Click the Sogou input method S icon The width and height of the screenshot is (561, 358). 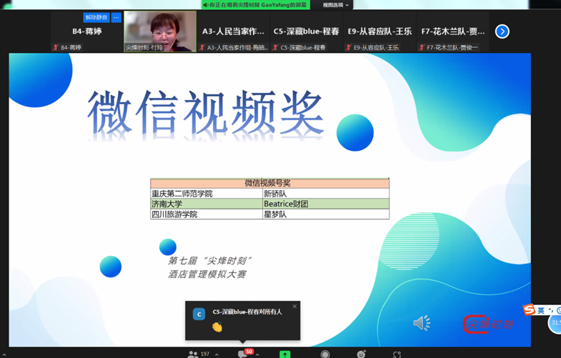point(529,309)
